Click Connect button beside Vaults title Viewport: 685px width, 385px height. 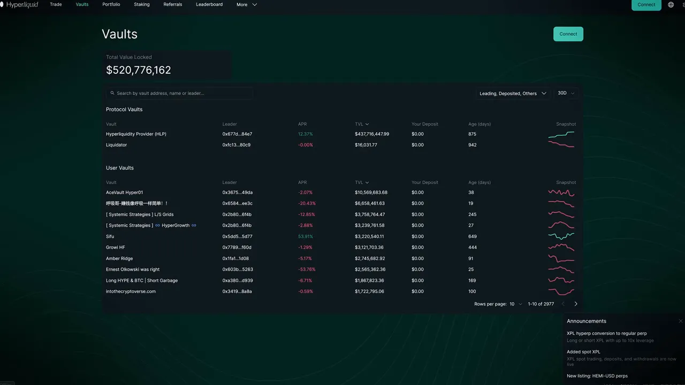tap(568, 34)
